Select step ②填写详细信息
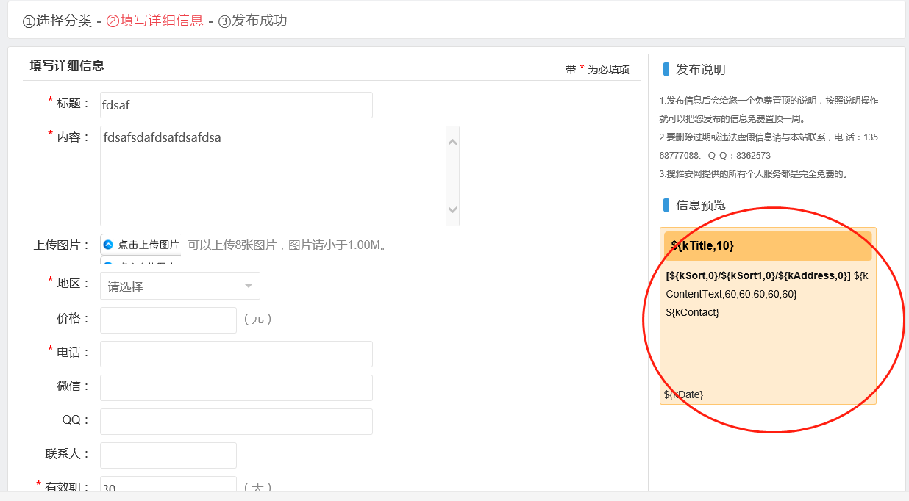Image resolution: width=909 pixels, height=501 pixels. (154, 21)
